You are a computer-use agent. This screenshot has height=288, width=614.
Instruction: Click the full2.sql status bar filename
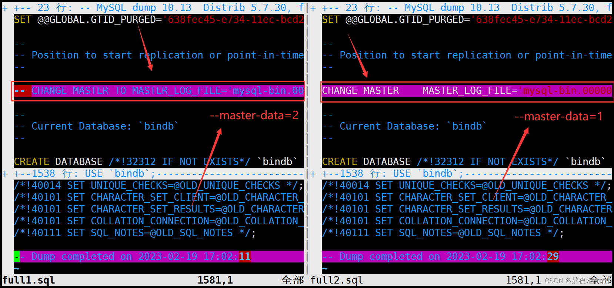coord(337,280)
